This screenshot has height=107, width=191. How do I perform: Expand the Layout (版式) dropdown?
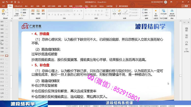pyautogui.click(x=24, y=10)
